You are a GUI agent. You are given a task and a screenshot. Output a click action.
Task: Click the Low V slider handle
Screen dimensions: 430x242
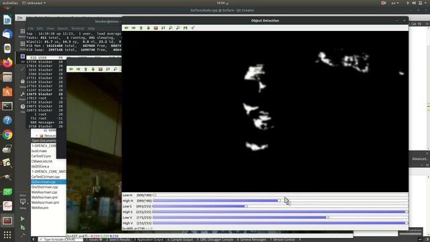click(327, 217)
